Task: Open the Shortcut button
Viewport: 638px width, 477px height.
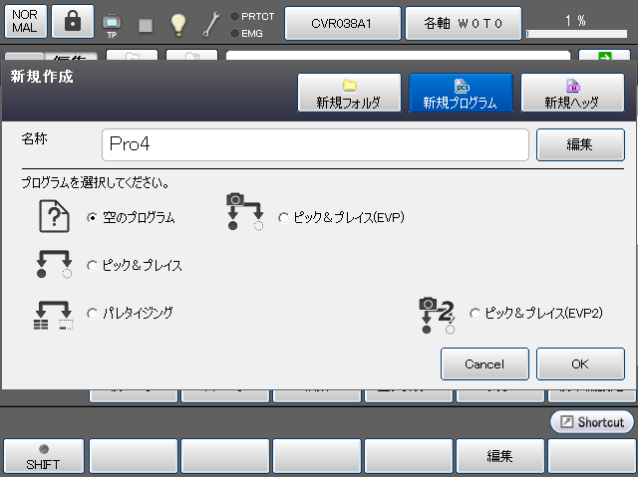Action: [x=591, y=422]
